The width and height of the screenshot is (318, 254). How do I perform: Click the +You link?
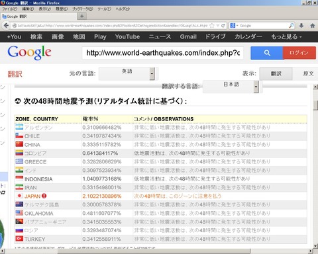[x=14, y=36]
